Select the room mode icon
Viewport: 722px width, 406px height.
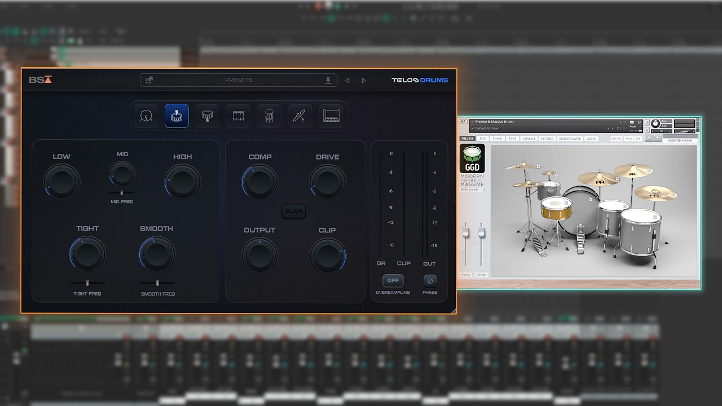coord(331,116)
